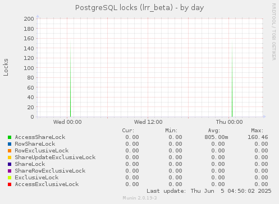Click the Wed 12:00 axis label
The image size is (279, 204).
148,122
